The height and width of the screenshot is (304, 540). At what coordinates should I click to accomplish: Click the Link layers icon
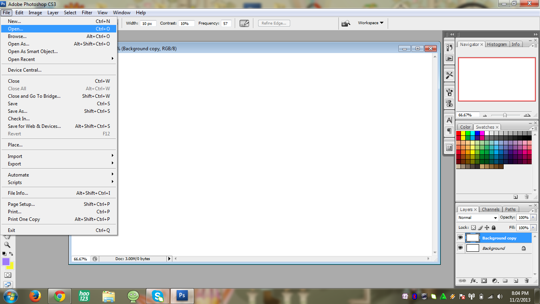(x=462, y=281)
